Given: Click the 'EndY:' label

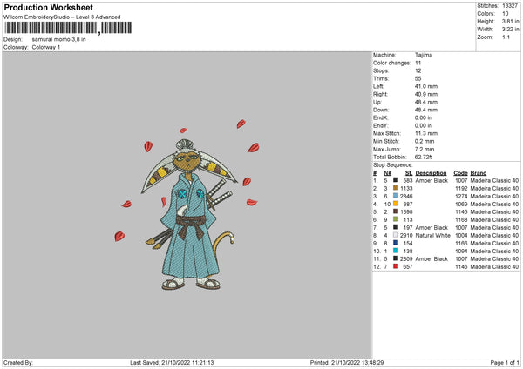Looking at the screenshot, I should (x=381, y=125).
